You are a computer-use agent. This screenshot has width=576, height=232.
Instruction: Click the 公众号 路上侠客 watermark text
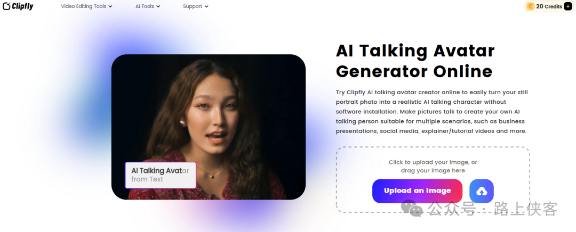click(x=492, y=209)
